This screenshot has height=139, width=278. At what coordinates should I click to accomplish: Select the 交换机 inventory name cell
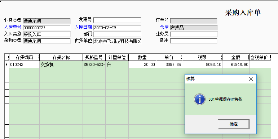[x=61, y=64]
